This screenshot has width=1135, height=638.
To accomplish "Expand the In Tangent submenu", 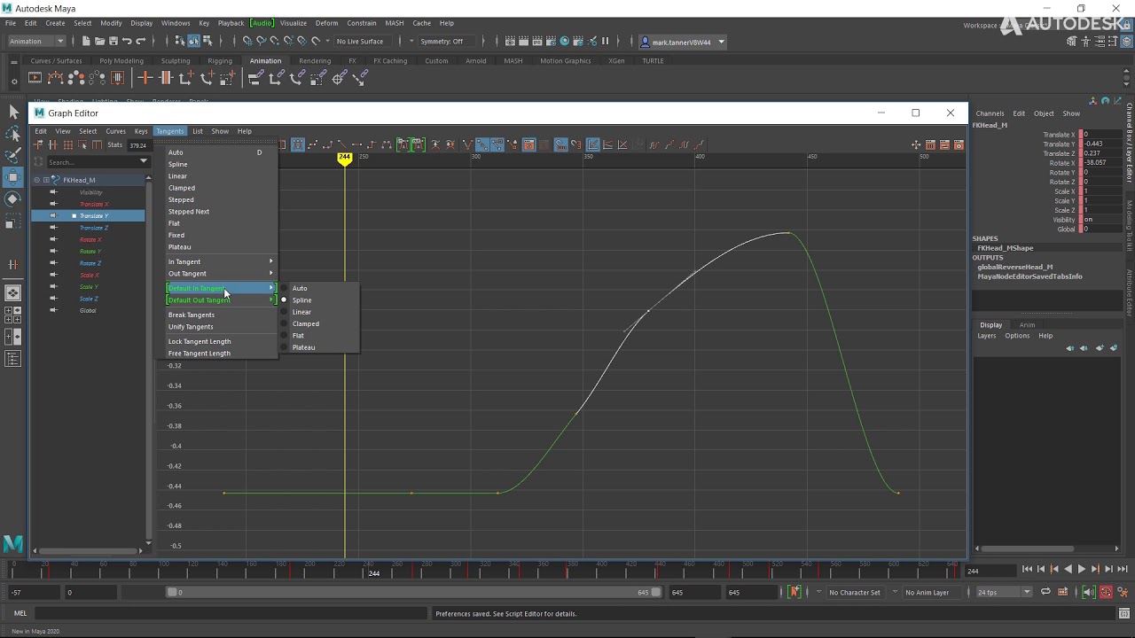I will [x=221, y=261].
